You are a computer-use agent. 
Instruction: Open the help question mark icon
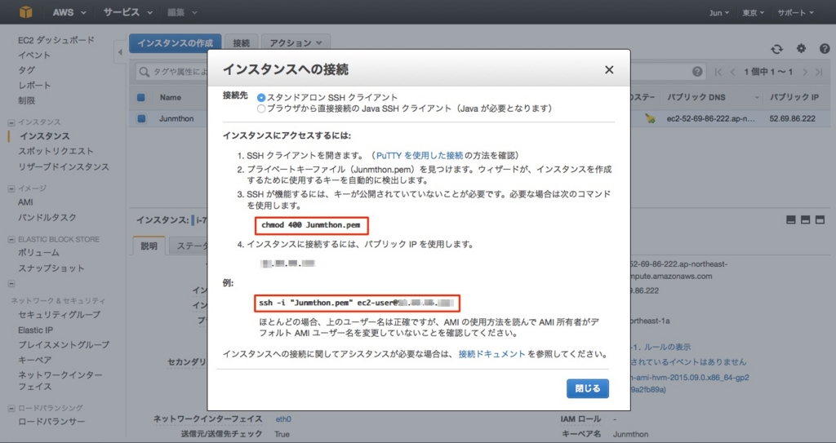[x=825, y=48]
